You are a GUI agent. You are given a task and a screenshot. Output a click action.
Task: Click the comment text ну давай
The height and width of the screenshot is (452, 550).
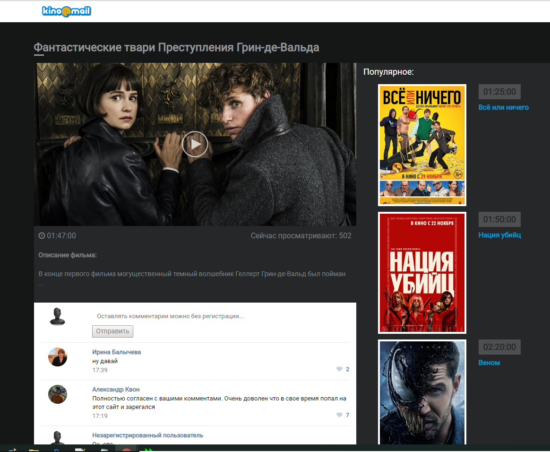tap(105, 361)
